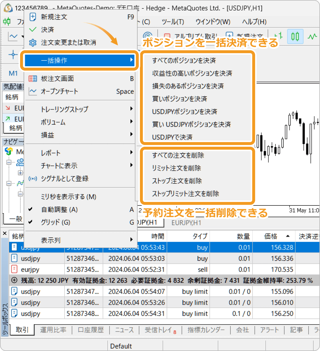320x351 pixels.
Task: Click the chart-type icon in top-left toolbar
Action: tap(13, 37)
